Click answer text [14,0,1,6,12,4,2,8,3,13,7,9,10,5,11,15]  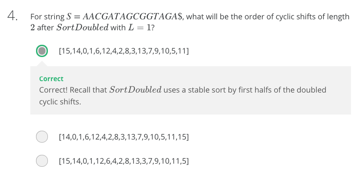pyautogui.click(x=124, y=137)
